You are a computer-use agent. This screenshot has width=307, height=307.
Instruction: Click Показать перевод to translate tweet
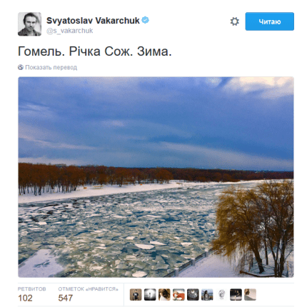tap(51, 67)
